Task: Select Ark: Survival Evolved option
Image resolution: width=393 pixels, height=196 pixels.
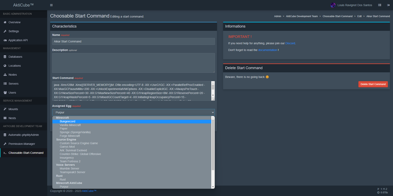Action: click(132, 150)
